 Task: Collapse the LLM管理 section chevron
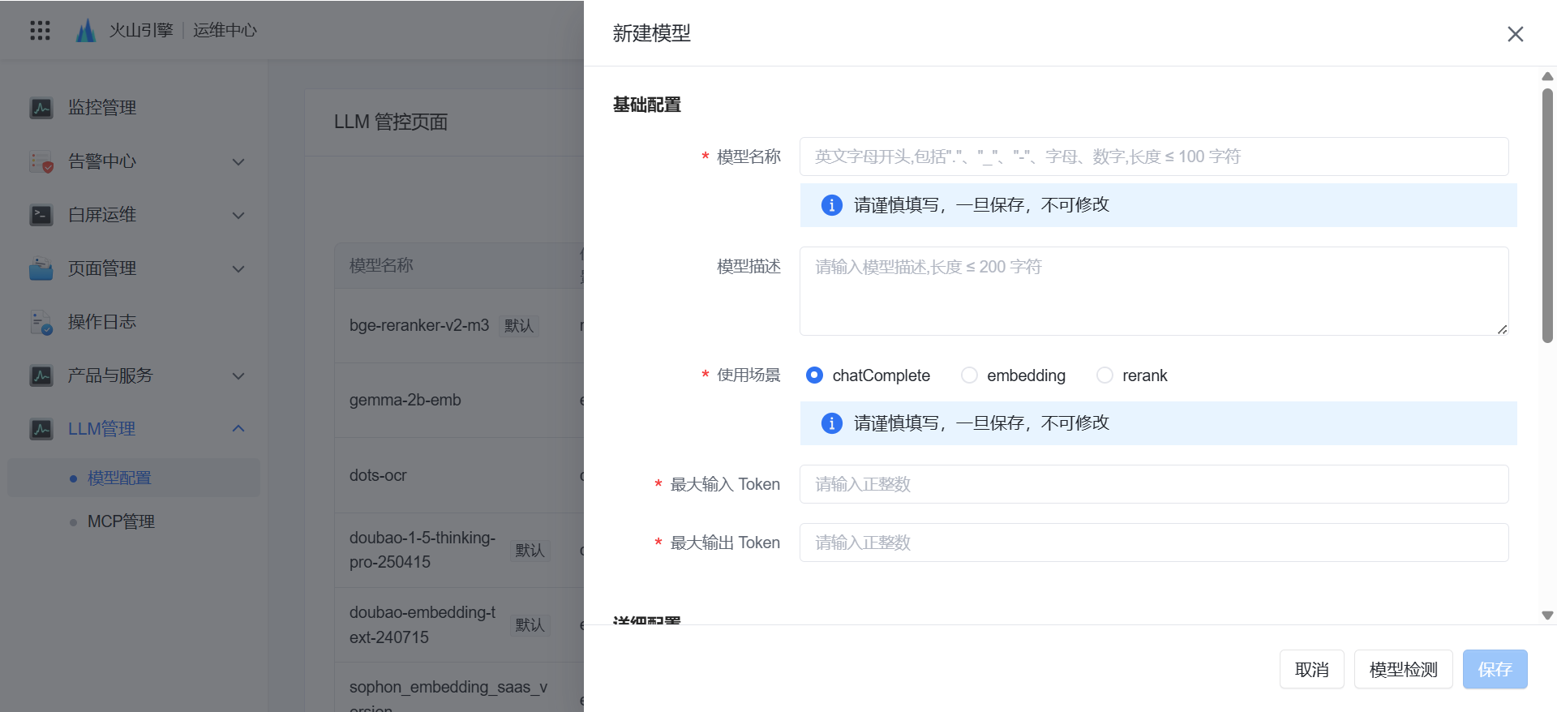click(238, 429)
